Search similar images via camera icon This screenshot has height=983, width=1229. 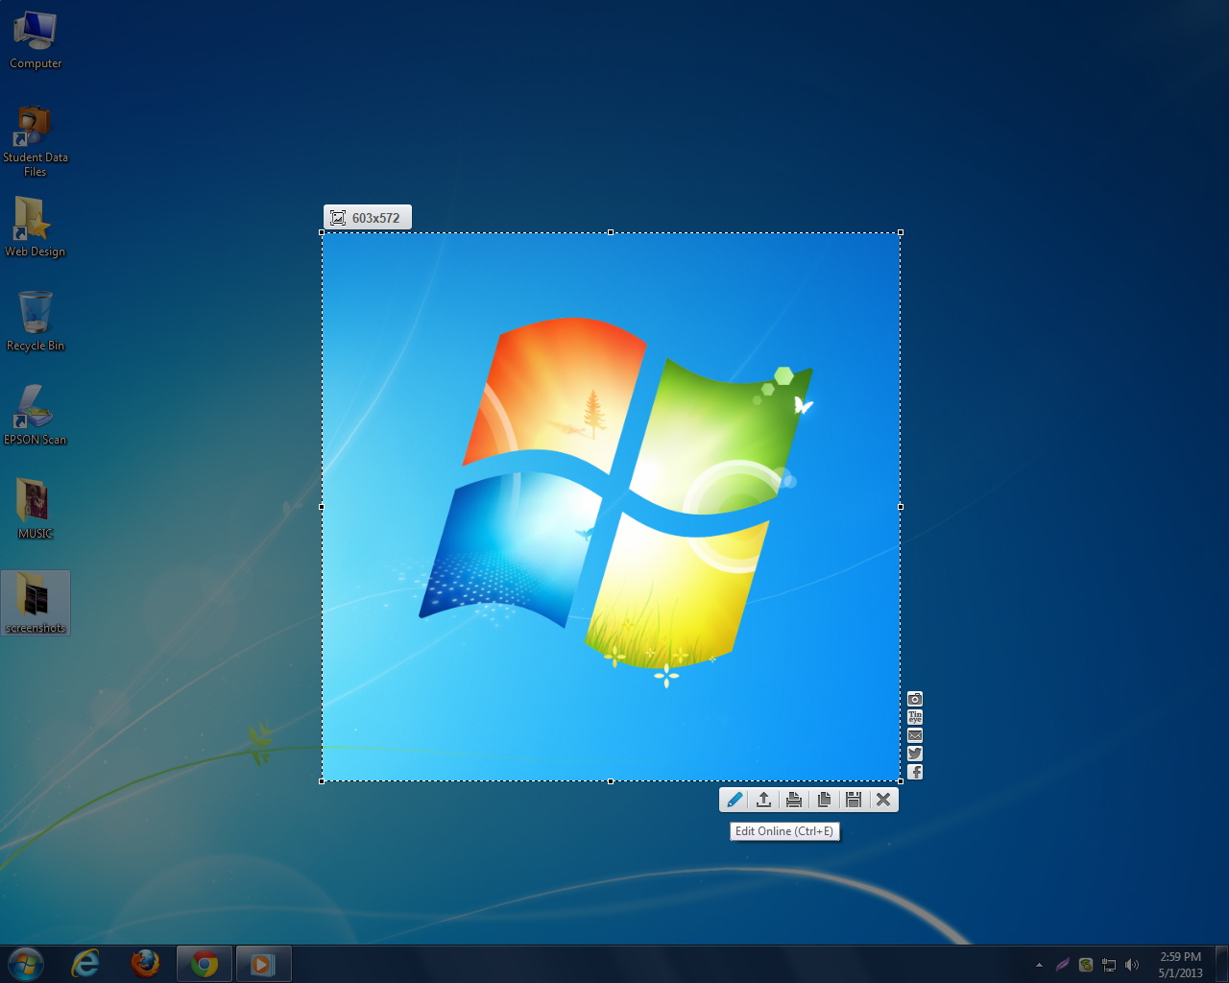(x=914, y=699)
